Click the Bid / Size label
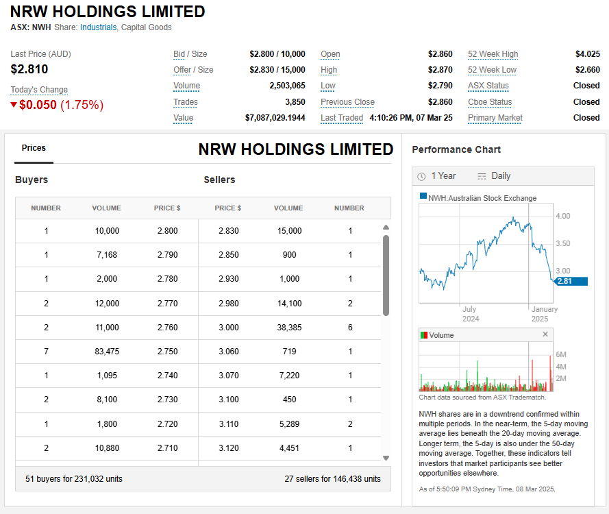This screenshot has height=514, width=609. (190, 54)
